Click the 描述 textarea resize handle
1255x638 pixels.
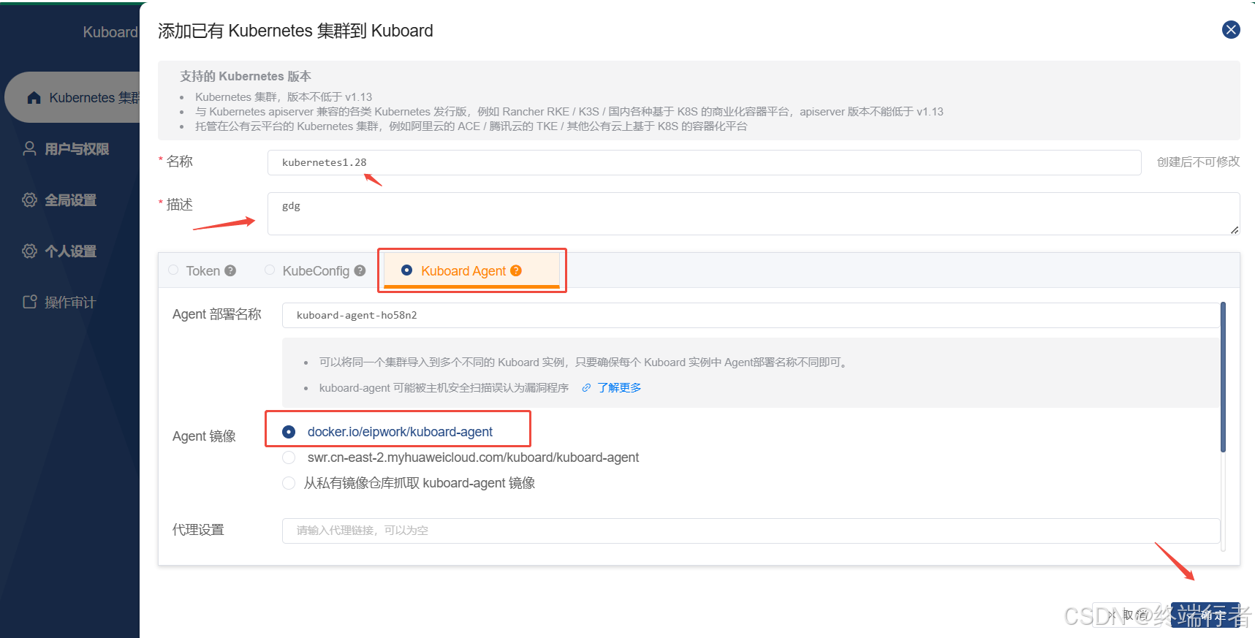(1235, 229)
